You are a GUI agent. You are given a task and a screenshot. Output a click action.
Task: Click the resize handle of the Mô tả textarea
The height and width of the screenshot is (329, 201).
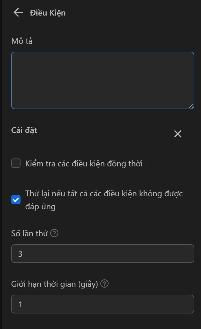192,106
